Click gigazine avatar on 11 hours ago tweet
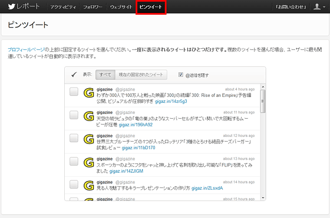The height and width of the screenshot is (218, 330). click(x=88, y=116)
